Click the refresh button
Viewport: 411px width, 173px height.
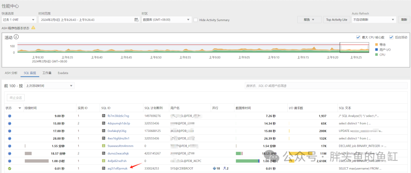click(x=404, y=20)
